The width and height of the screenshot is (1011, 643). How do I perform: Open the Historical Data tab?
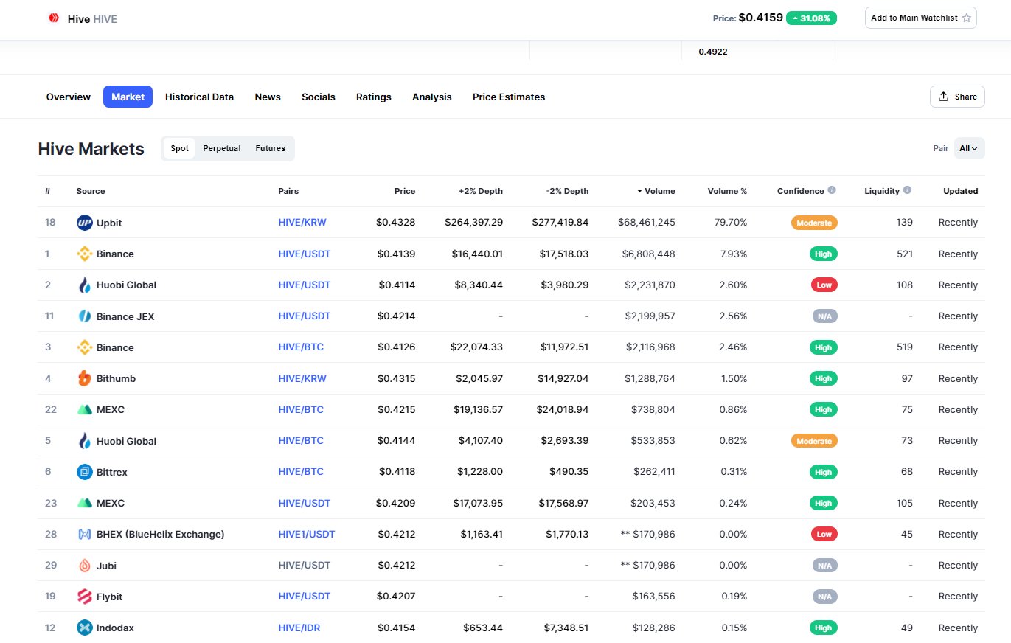point(199,97)
